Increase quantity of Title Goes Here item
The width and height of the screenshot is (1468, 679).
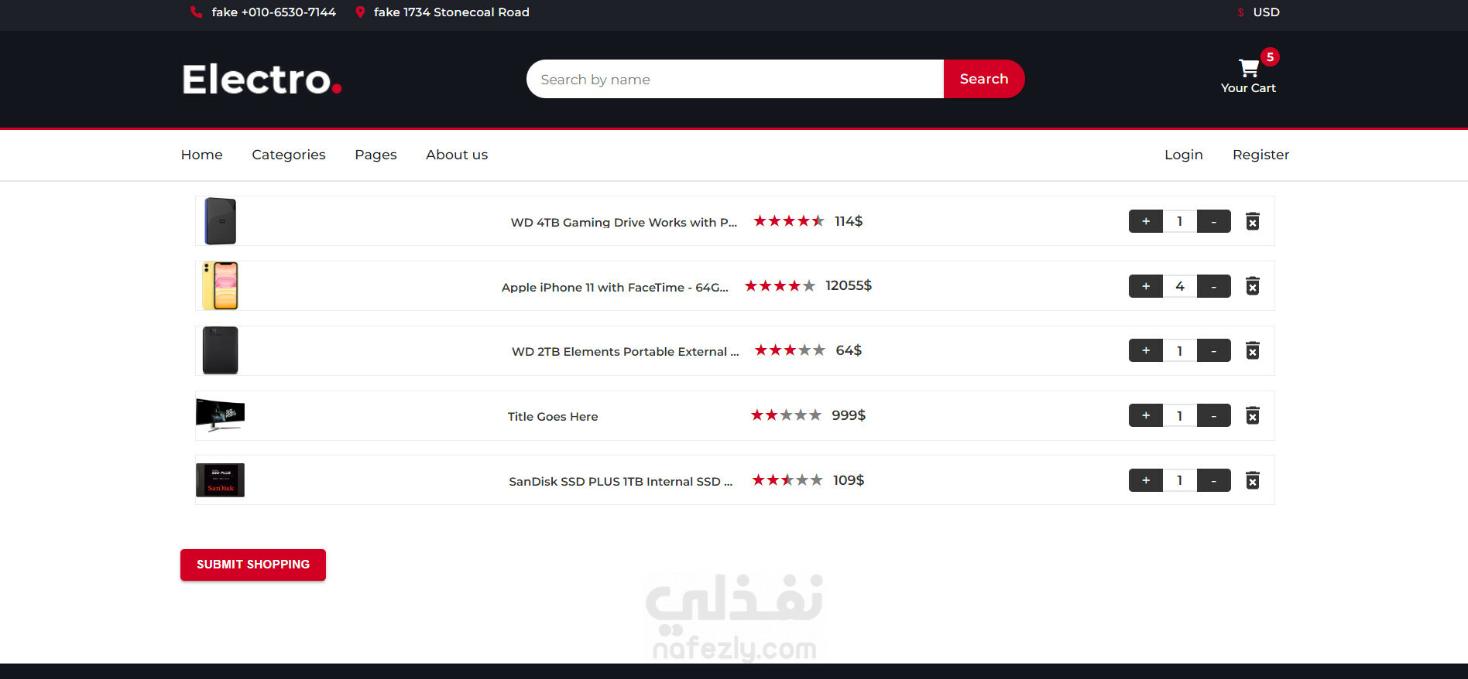(x=1146, y=415)
